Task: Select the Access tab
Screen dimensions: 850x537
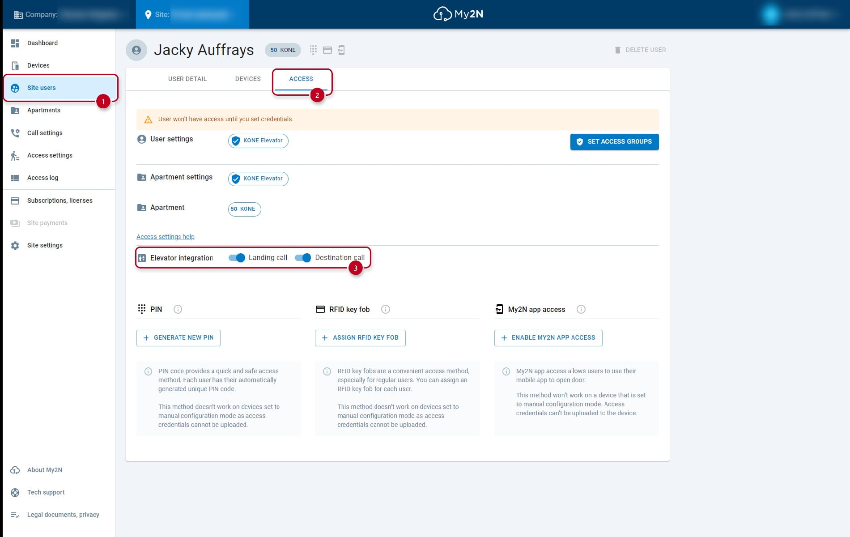Action: [x=301, y=79]
